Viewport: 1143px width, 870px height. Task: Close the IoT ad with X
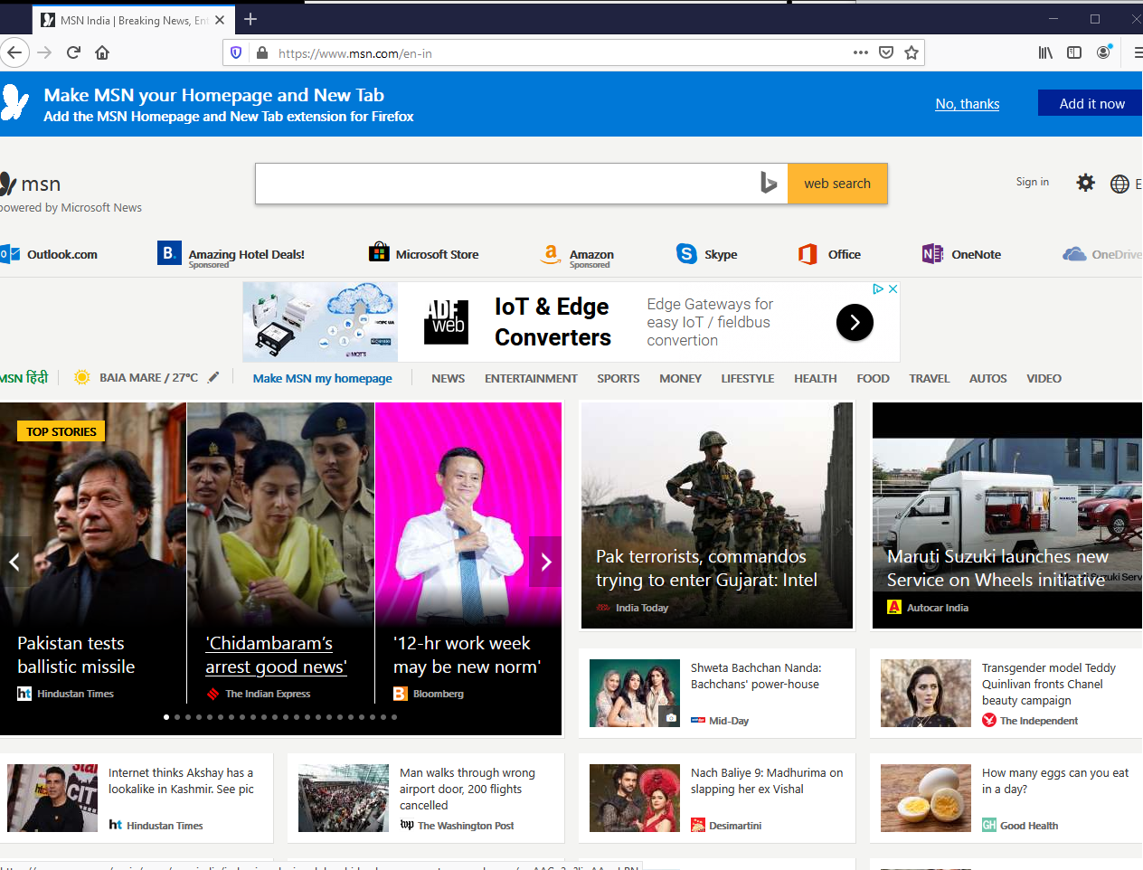coord(893,289)
